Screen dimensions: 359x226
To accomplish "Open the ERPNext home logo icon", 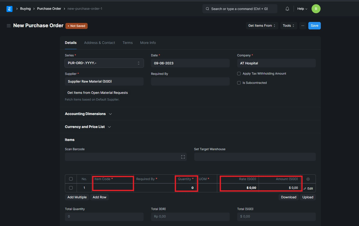I will tap(9, 8).
